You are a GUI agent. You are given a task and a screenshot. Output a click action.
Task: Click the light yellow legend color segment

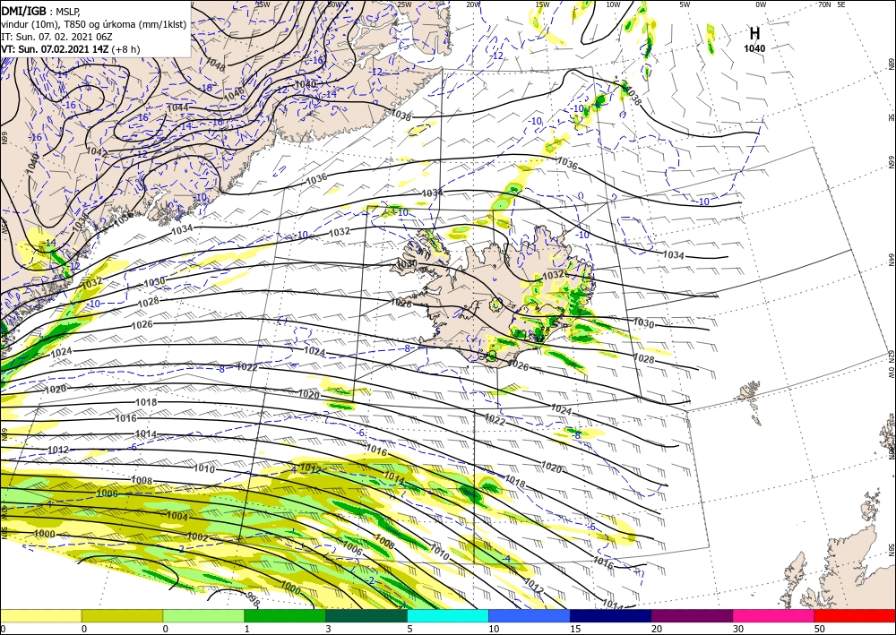click(x=40, y=615)
